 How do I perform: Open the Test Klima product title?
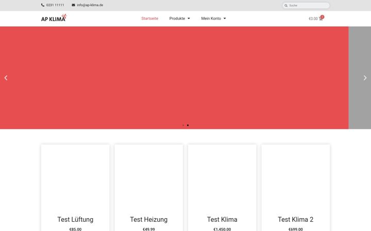[222, 220]
